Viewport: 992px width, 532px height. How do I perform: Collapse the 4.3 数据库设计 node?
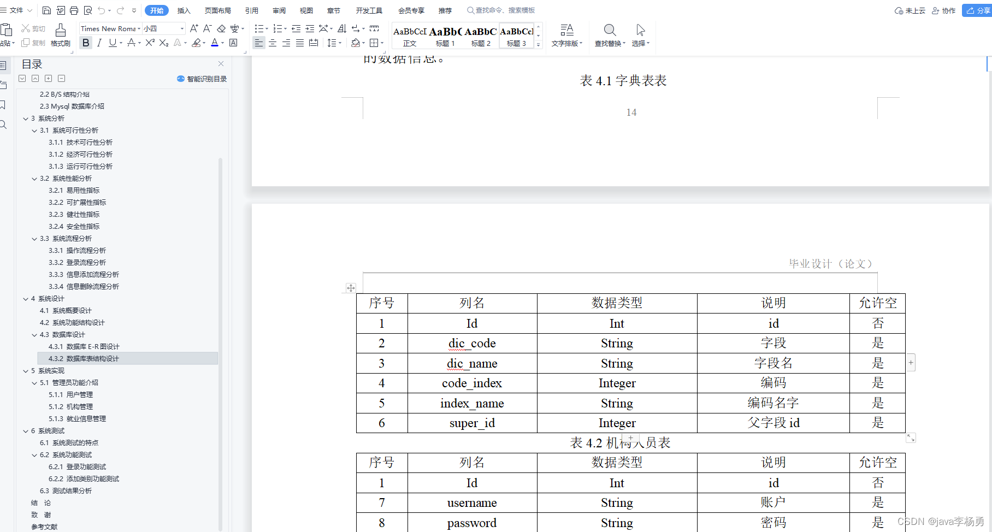click(x=34, y=335)
